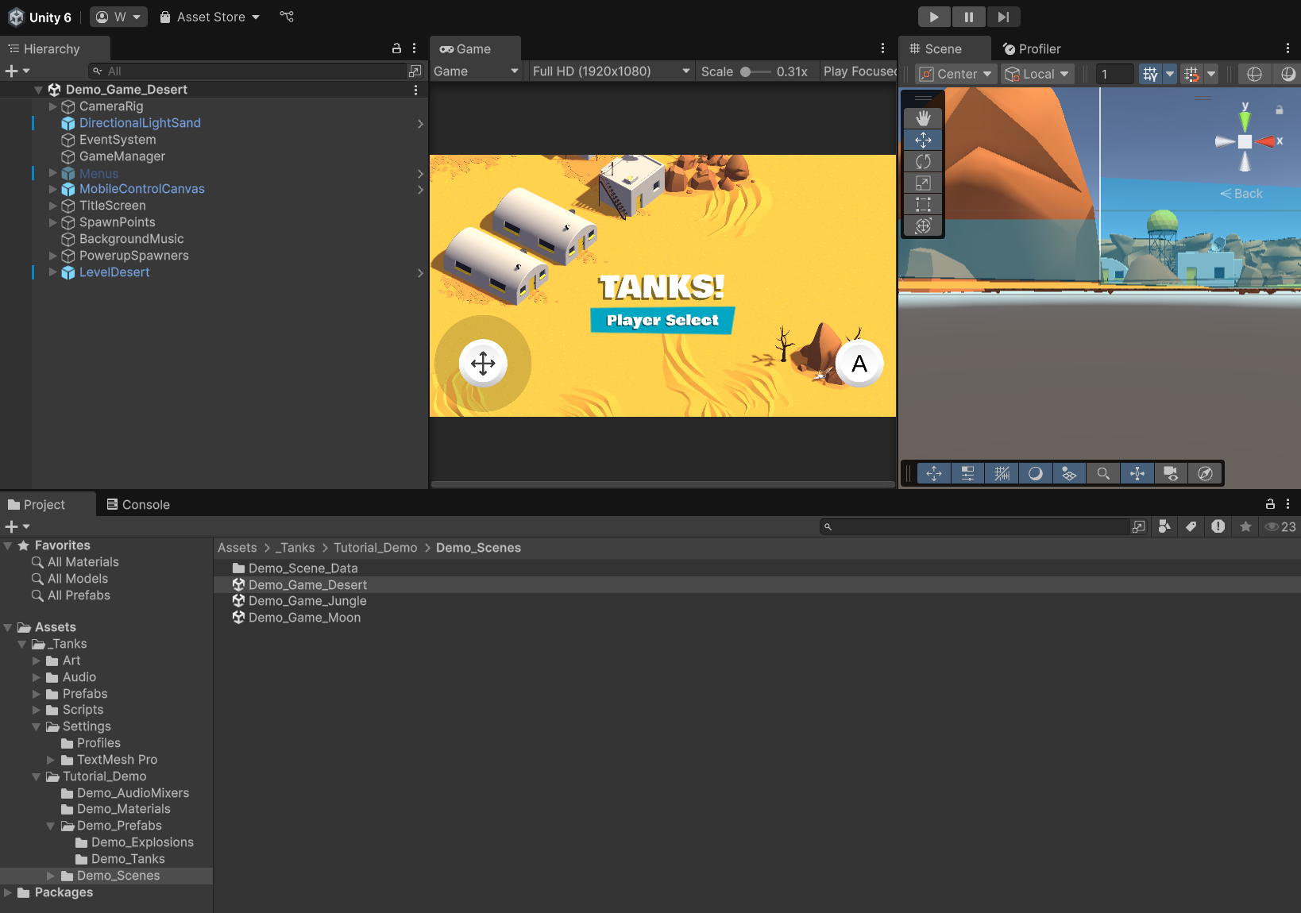Click the favorites star icon in Project toolbar

1245,526
